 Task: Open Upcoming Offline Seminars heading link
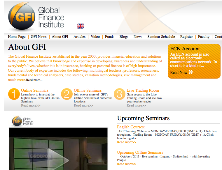[140, 152]
